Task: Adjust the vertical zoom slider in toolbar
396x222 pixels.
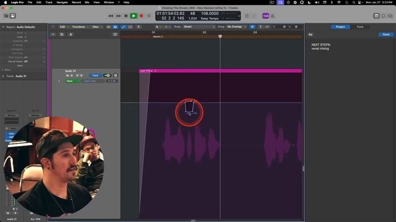Action: click(284, 27)
